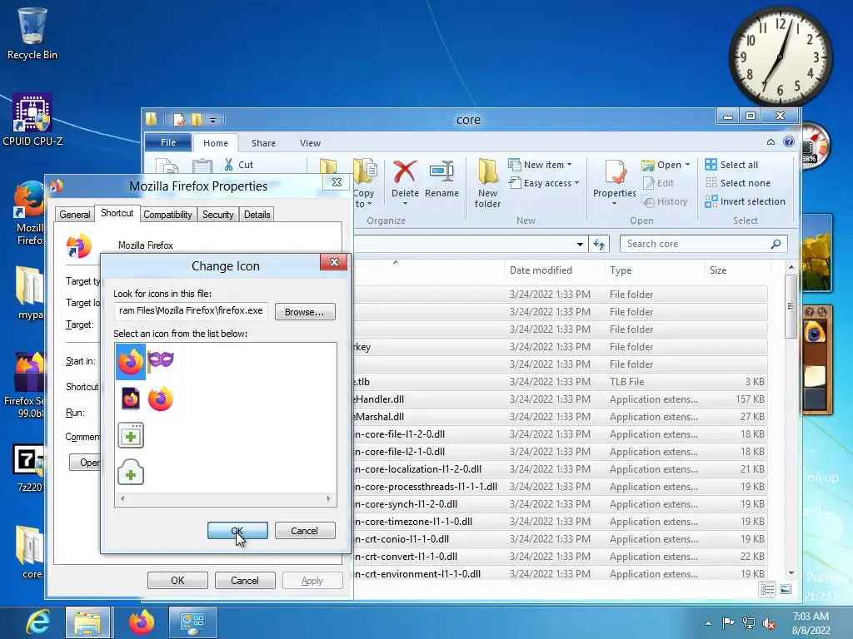The image size is (853, 639).
Task: Click the Action Center flag tray icon
Action: (728, 623)
